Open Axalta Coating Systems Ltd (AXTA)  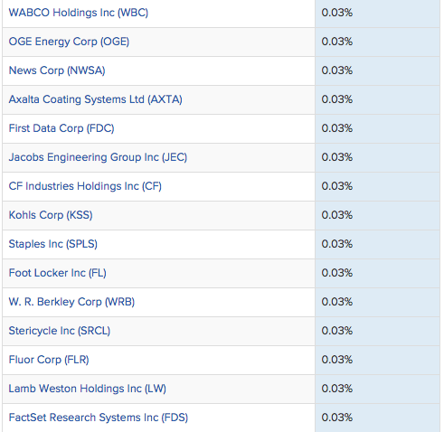(x=96, y=99)
